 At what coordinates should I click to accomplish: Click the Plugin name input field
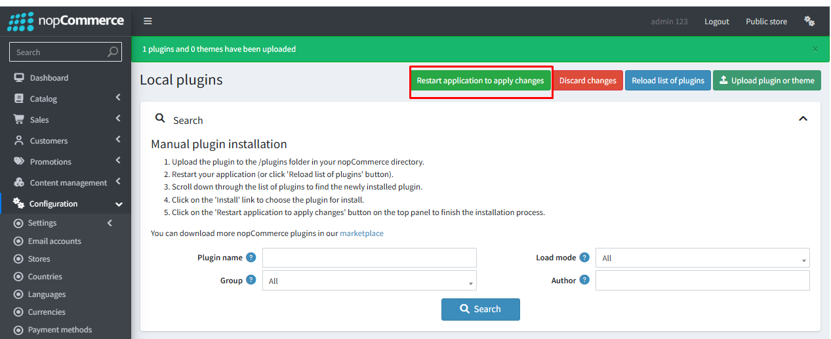[369, 258]
